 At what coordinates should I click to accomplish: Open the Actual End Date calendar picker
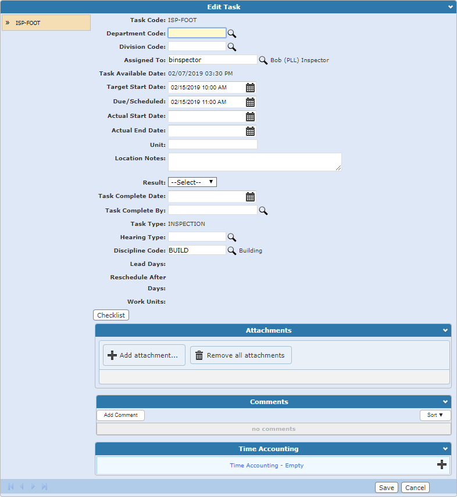tap(250, 131)
